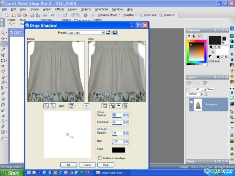Open the Horizontal offset dropdown arrow

coord(127,122)
